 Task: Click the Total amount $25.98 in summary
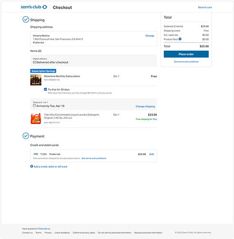tap(204, 46)
